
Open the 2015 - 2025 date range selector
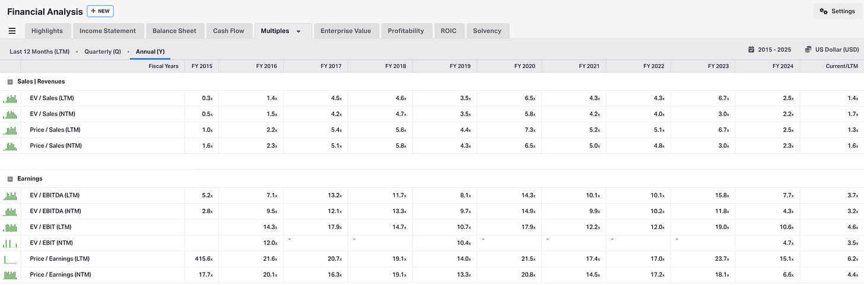[770, 50]
